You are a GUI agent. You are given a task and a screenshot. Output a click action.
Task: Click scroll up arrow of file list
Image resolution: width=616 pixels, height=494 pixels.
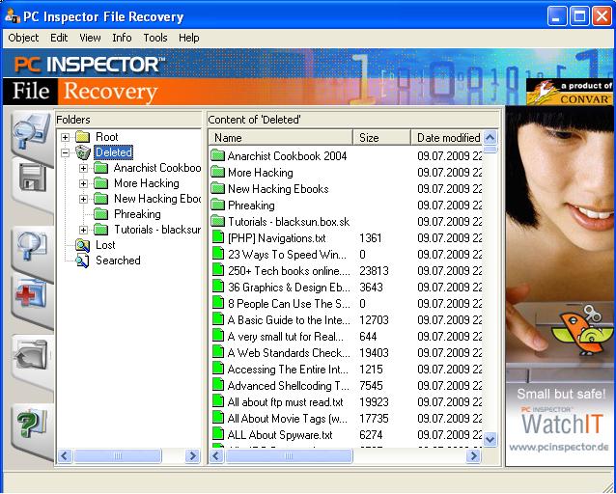(x=490, y=137)
